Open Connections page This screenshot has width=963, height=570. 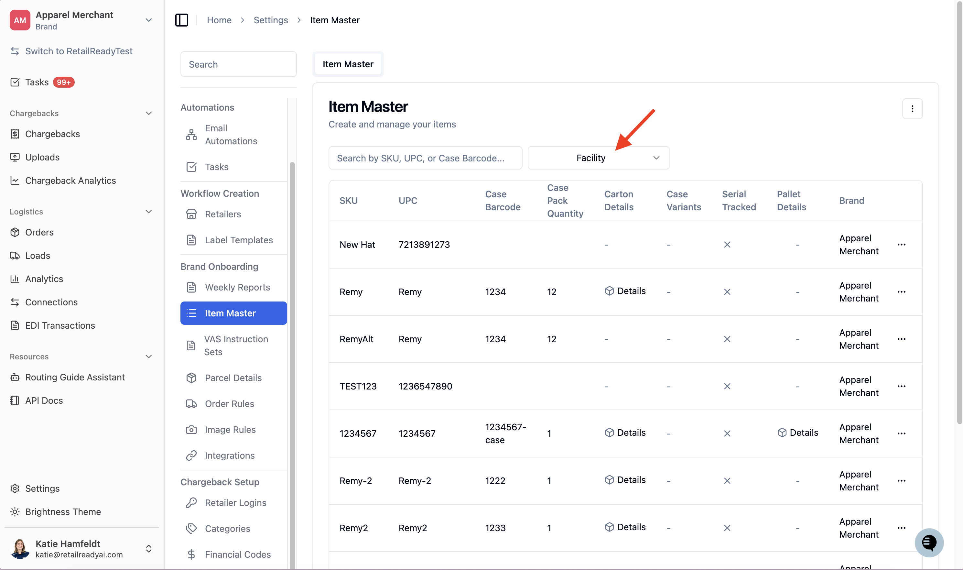tap(44, 302)
